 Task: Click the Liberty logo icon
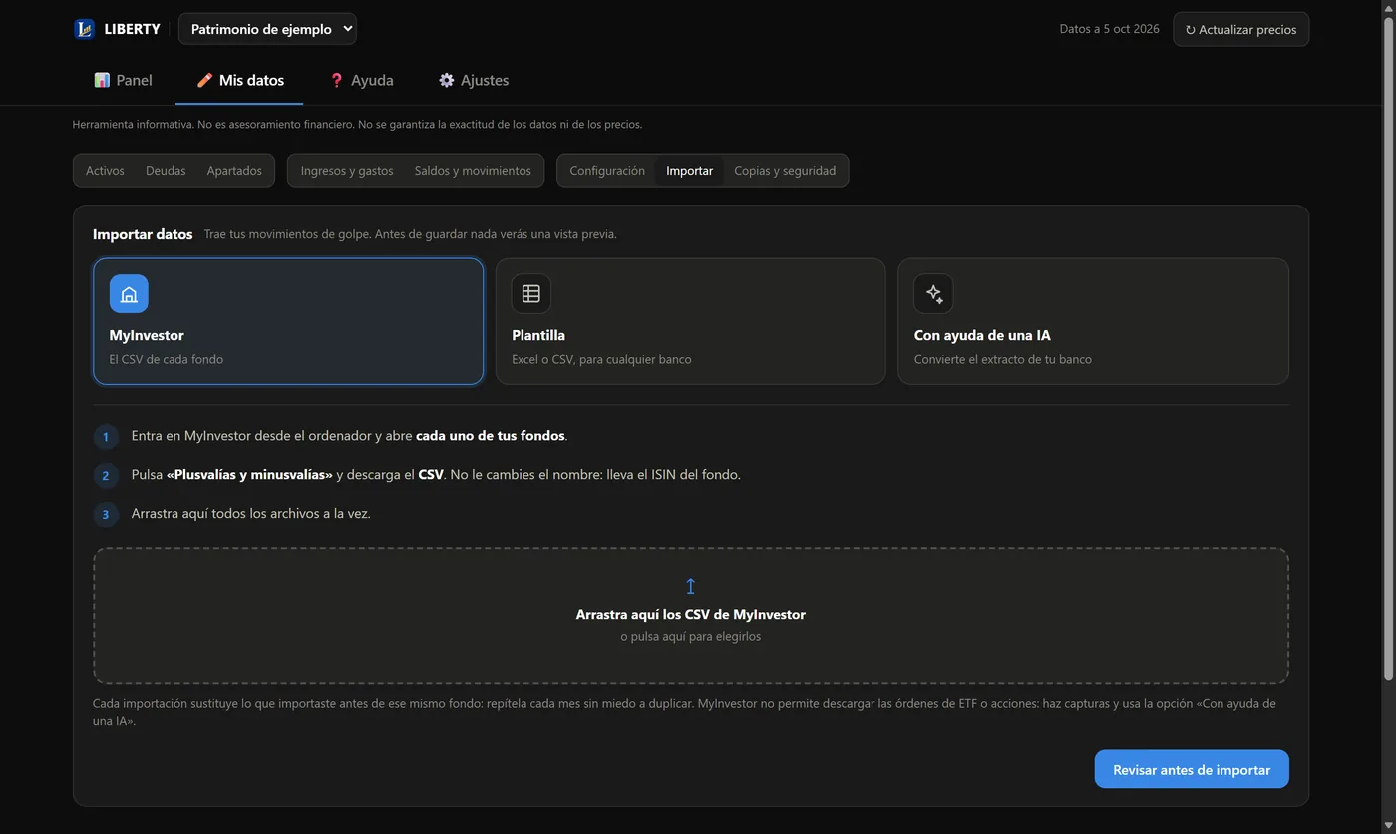84,29
